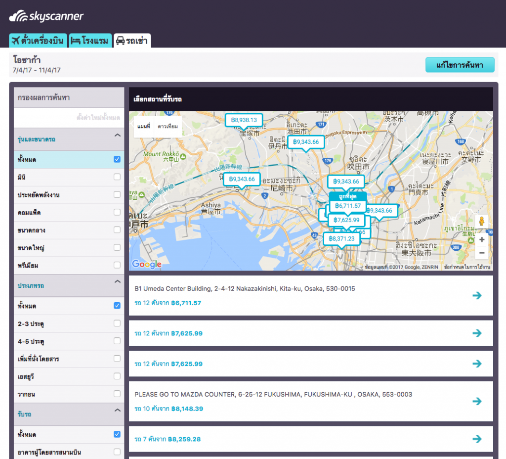Select the ฿8,938.13 map price marker

(x=244, y=120)
